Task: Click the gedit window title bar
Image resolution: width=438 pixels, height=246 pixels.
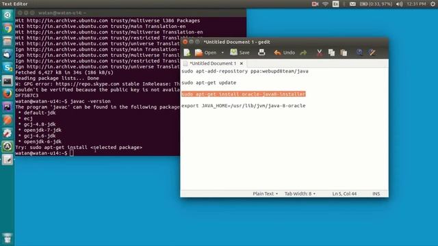Action: click(284, 42)
